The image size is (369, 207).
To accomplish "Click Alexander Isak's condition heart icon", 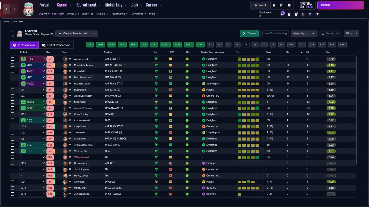I will (x=156, y=59).
